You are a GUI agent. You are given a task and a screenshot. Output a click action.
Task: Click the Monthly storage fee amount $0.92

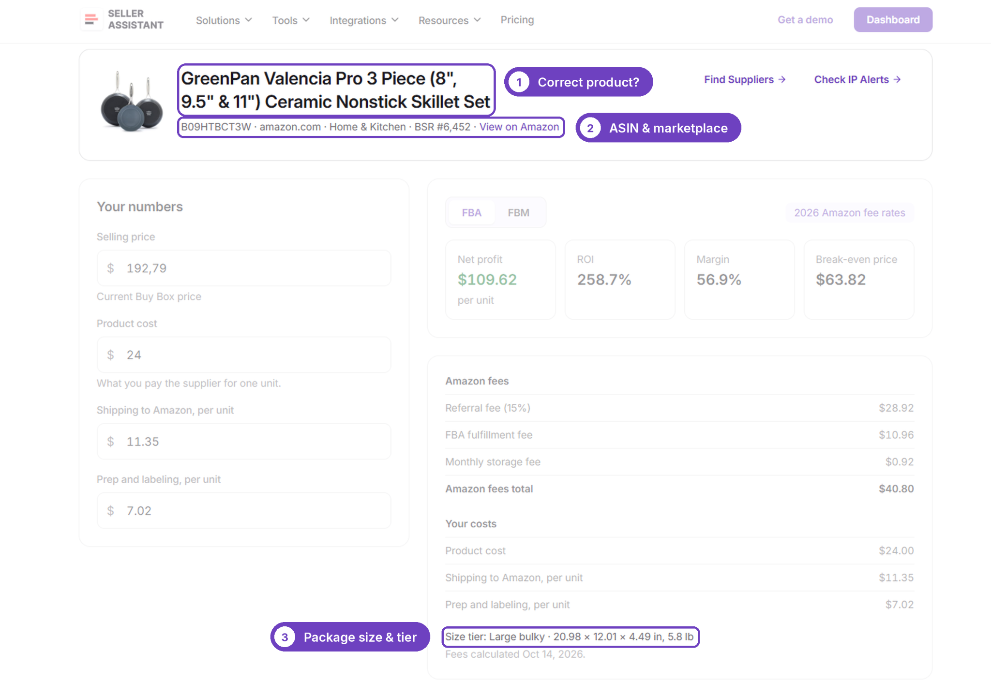coord(899,462)
